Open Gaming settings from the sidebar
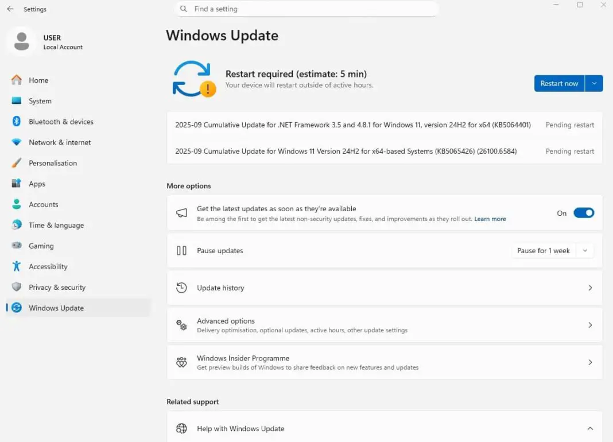 pos(41,245)
